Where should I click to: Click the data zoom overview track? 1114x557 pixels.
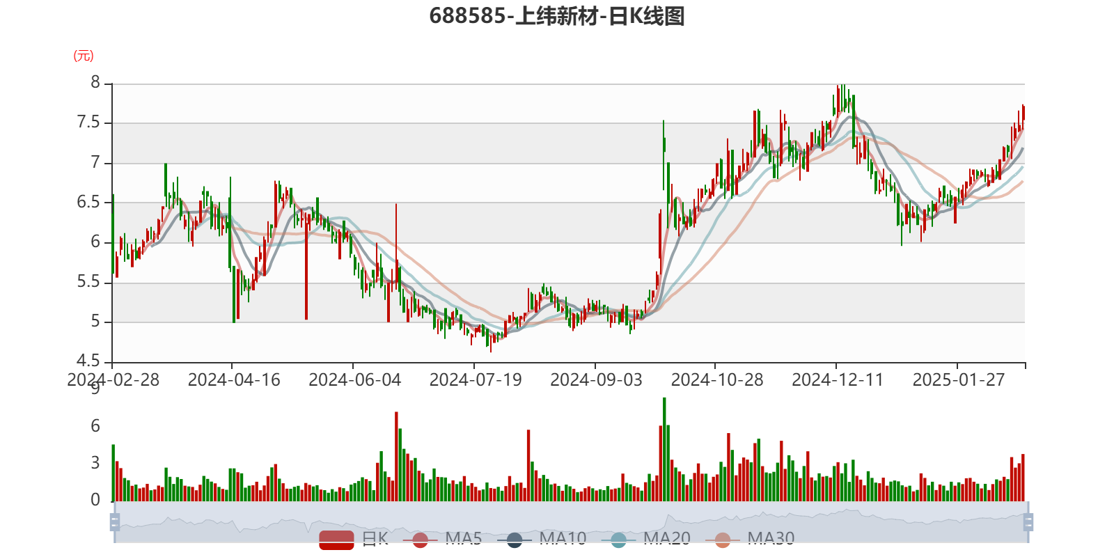point(571,521)
